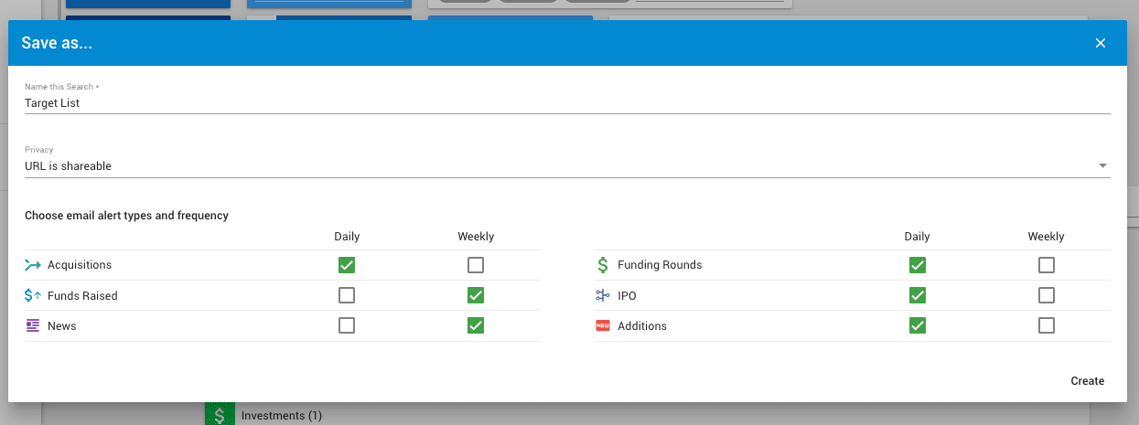This screenshot has height=425, width=1139.
Task: Click the IPO icon
Action: pyautogui.click(x=602, y=295)
